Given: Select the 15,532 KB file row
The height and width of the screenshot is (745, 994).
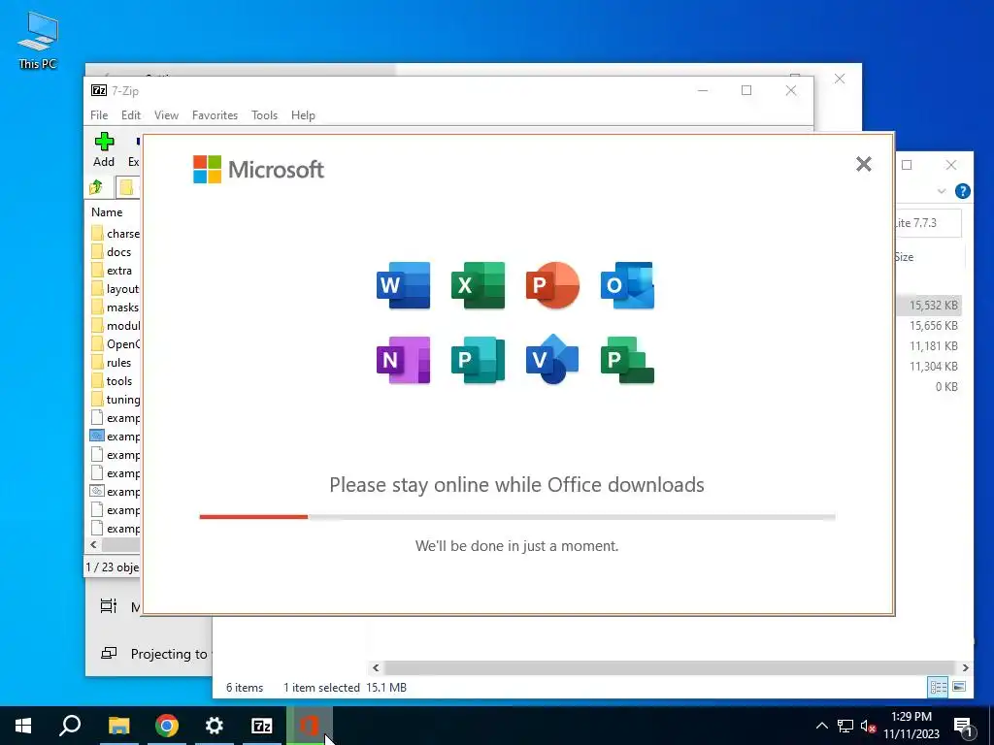Looking at the screenshot, I should [928, 306].
